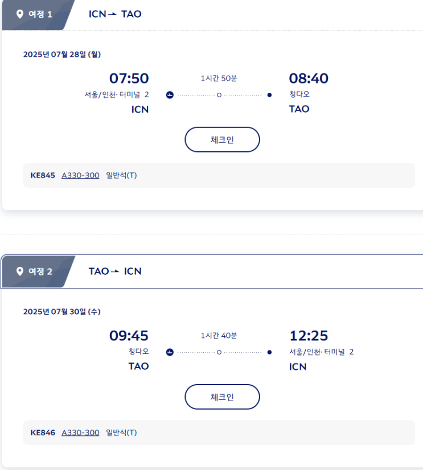Click the location pin icon beside 여정 2

click(x=20, y=271)
